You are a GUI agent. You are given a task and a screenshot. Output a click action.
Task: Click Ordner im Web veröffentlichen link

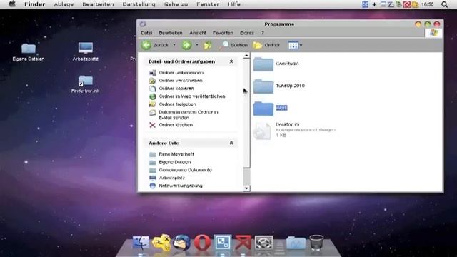pos(192,96)
